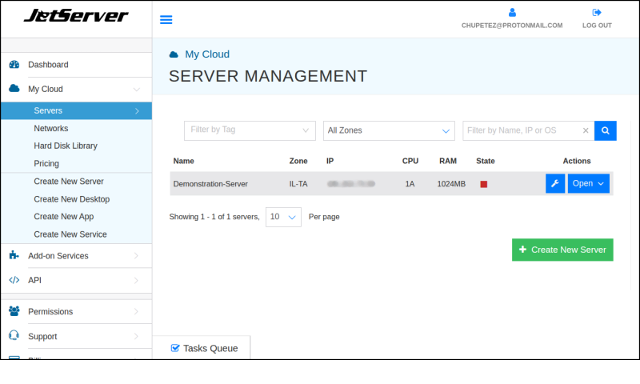Click the My Cloud breadcrumb link
Viewport: 640px width, 384px height.
207,54
